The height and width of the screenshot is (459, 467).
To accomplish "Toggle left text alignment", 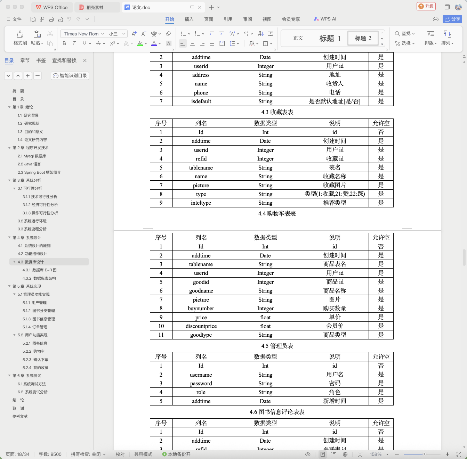I will 183,43.
